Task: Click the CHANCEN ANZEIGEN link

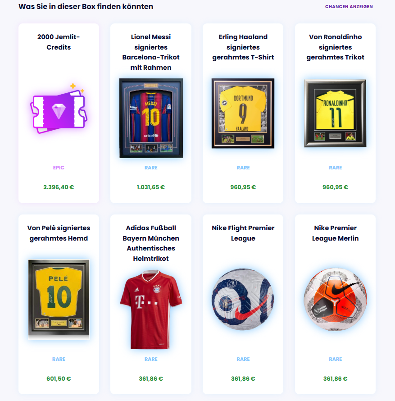Action: tap(349, 7)
